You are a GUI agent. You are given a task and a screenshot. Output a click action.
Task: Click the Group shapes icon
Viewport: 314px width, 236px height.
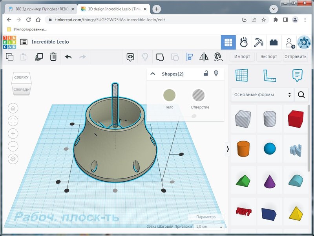(x=160, y=57)
